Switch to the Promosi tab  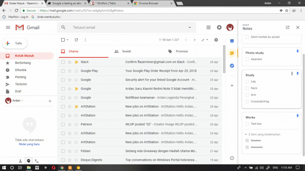click(182, 51)
